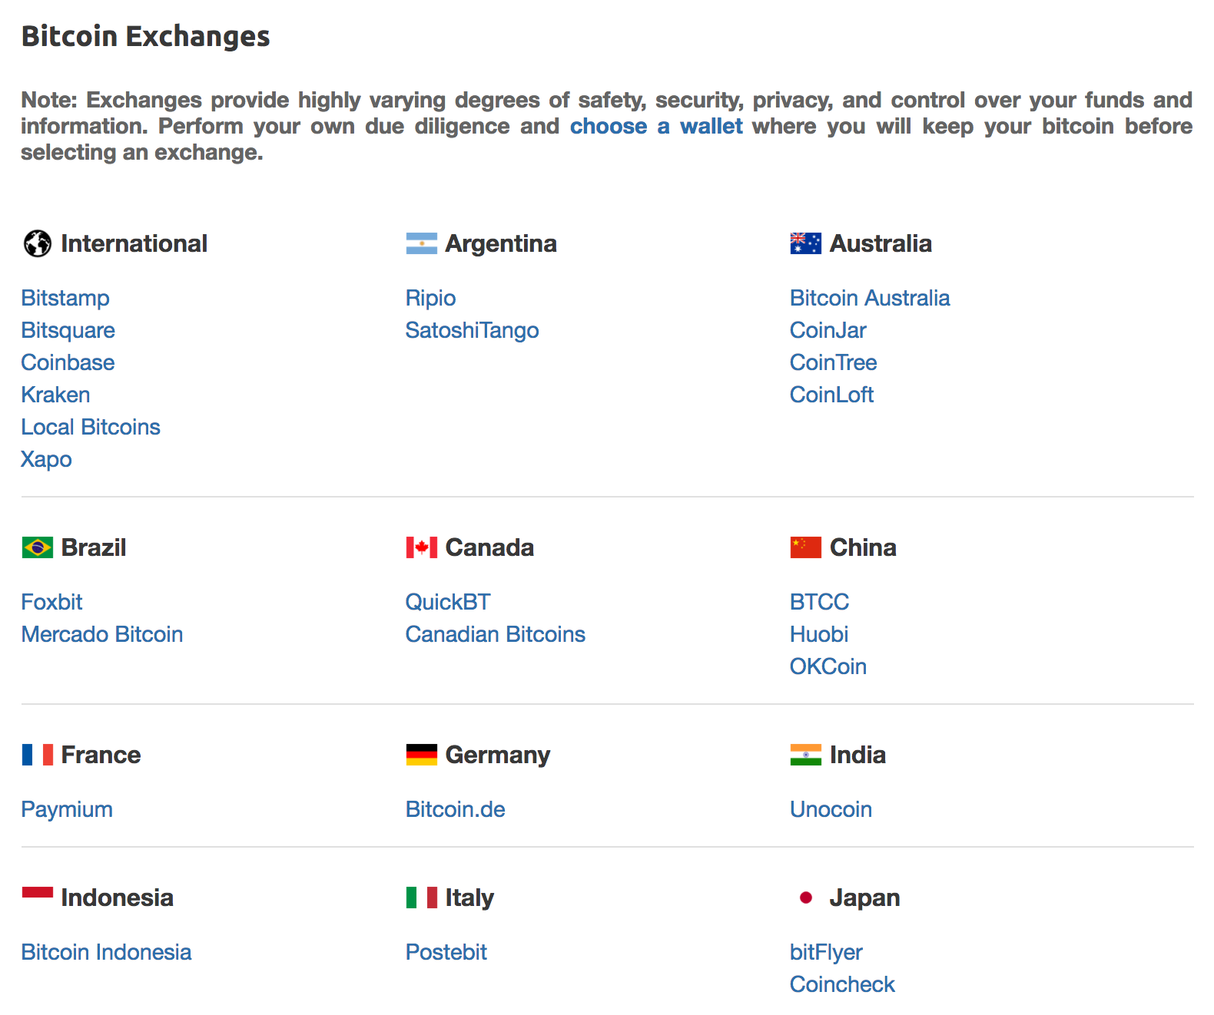This screenshot has width=1214, height=1015.
Task: Visit the CoinLoft link
Action: point(832,395)
